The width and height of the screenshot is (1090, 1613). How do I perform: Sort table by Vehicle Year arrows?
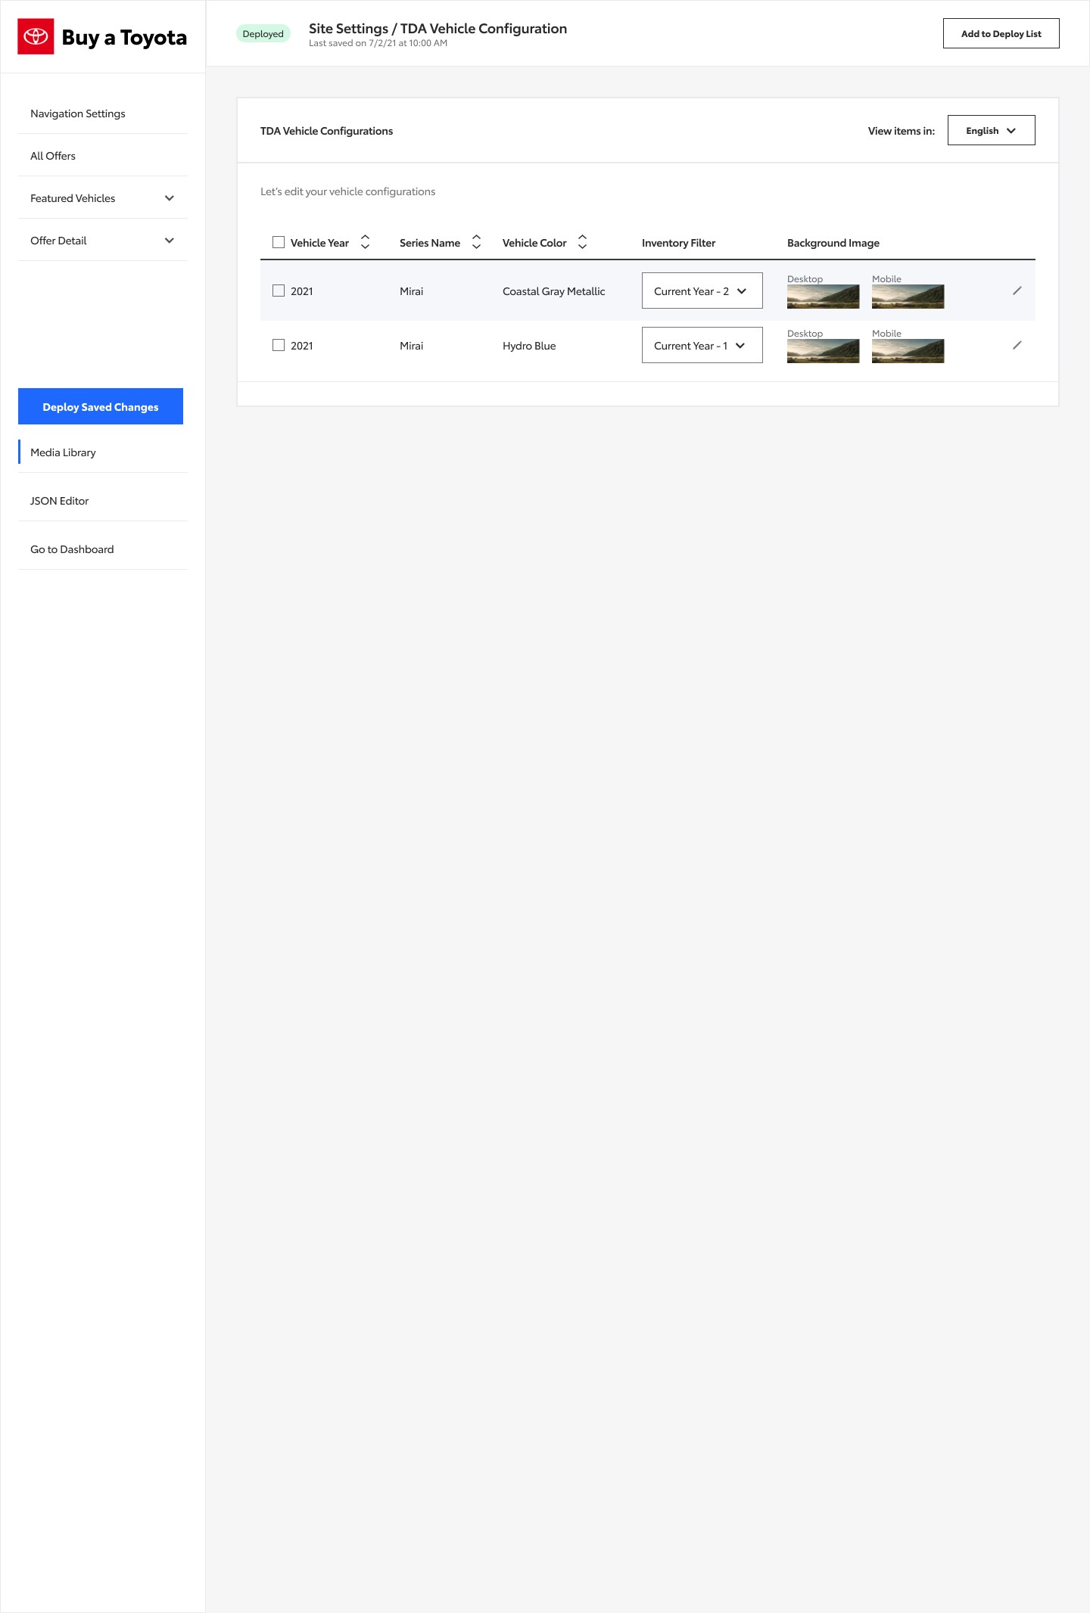click(365, 242)
